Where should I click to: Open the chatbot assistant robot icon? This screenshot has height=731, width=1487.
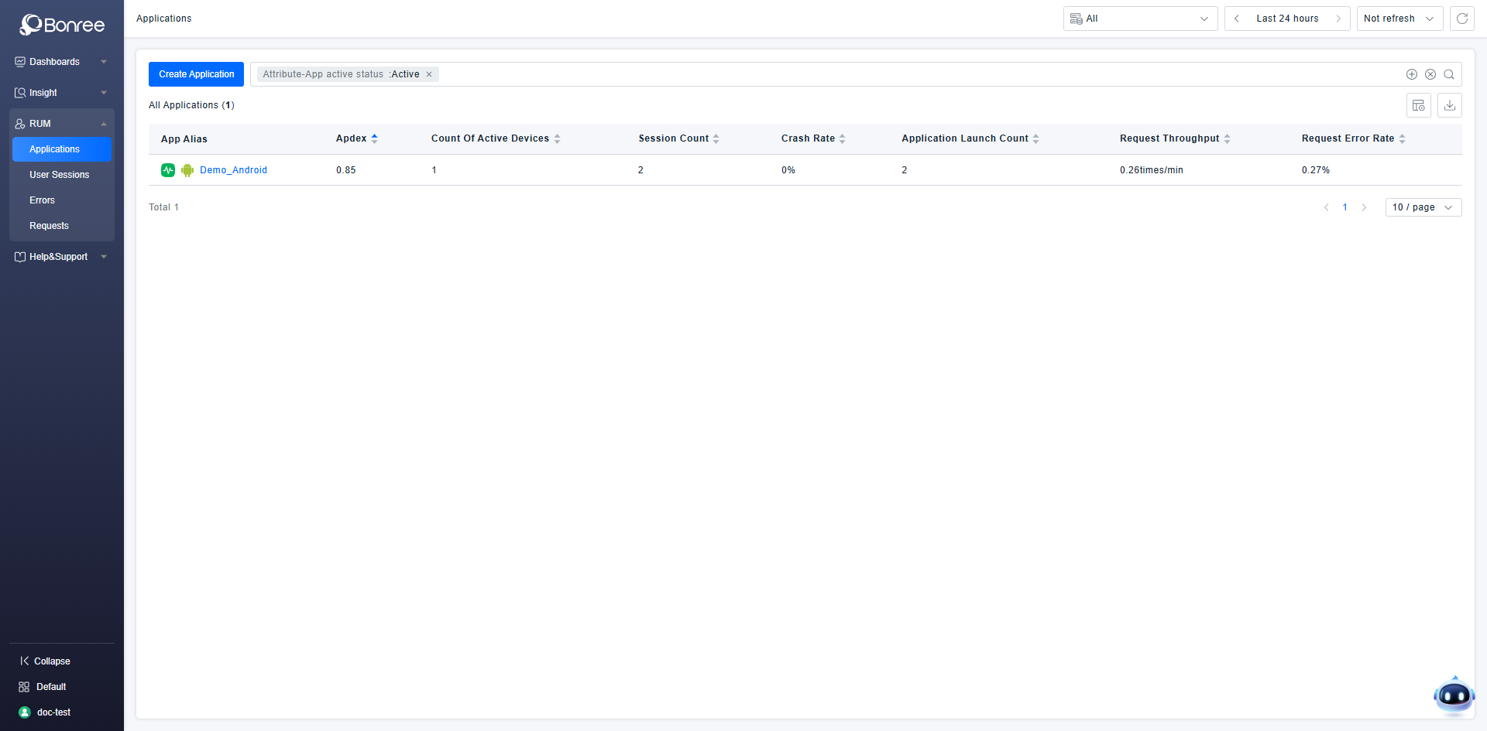1453,696
